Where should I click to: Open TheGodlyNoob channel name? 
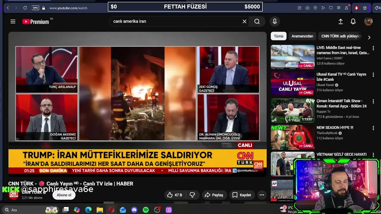pyautogui.click(x=327, y=133)
